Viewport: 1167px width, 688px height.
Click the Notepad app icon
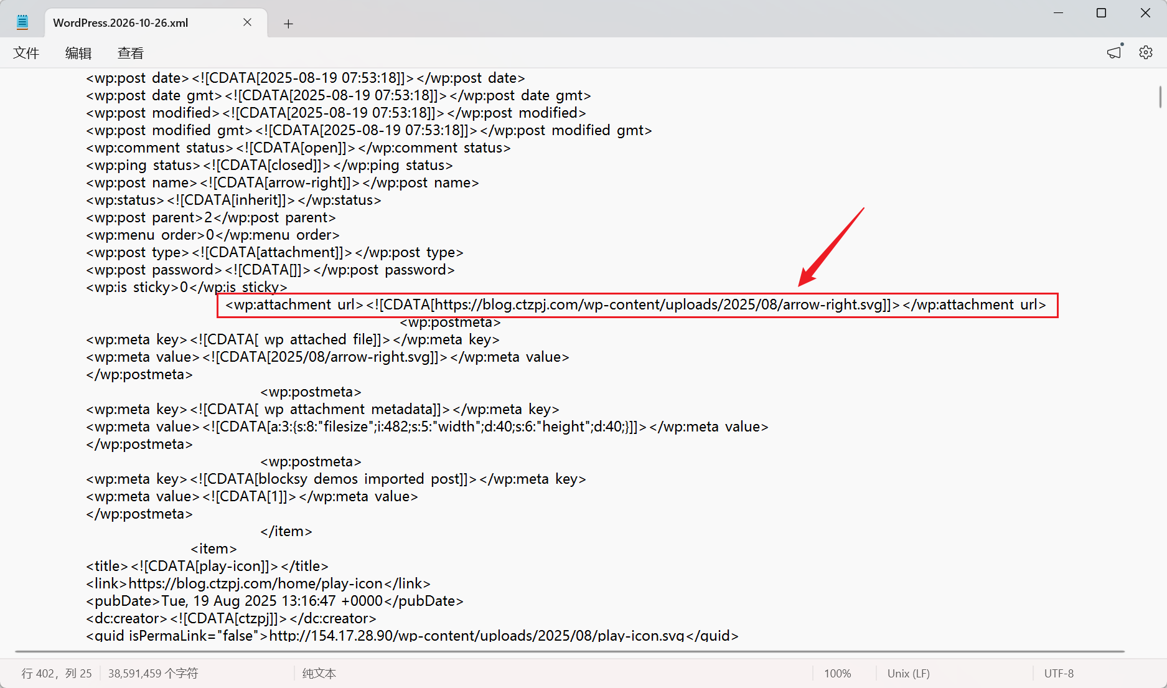pyautogui.click(x=22, y=22)
